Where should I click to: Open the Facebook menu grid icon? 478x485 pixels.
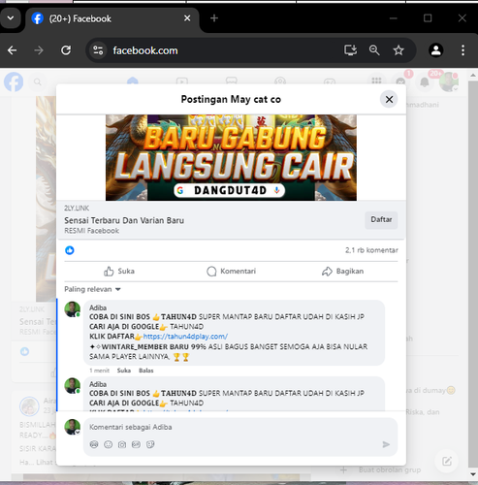376,81
